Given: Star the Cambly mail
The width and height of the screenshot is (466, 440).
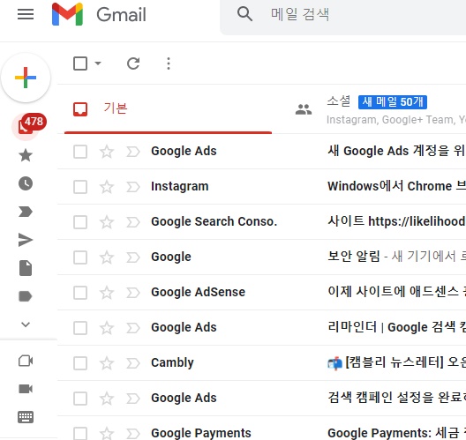Looking at the screenshot, I should click(x=107, y=363).
